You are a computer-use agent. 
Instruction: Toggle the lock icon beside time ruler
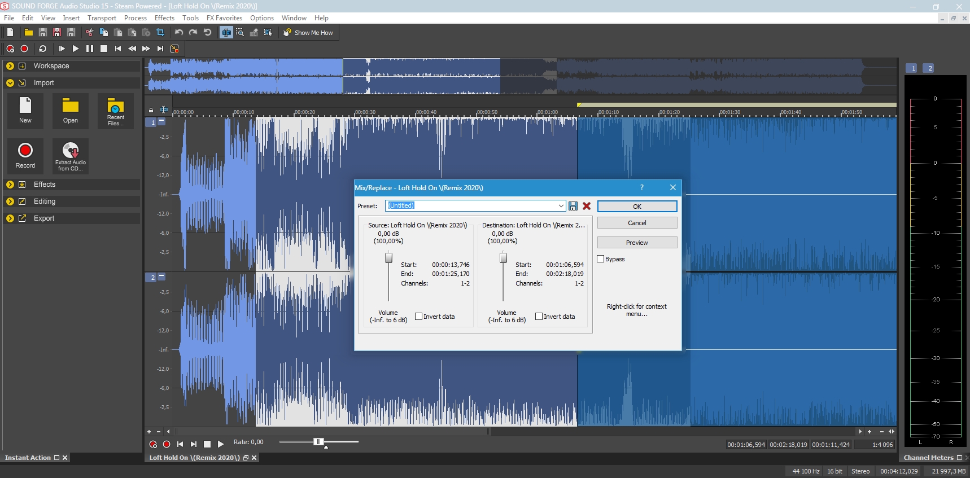click(x=151, y=110)
